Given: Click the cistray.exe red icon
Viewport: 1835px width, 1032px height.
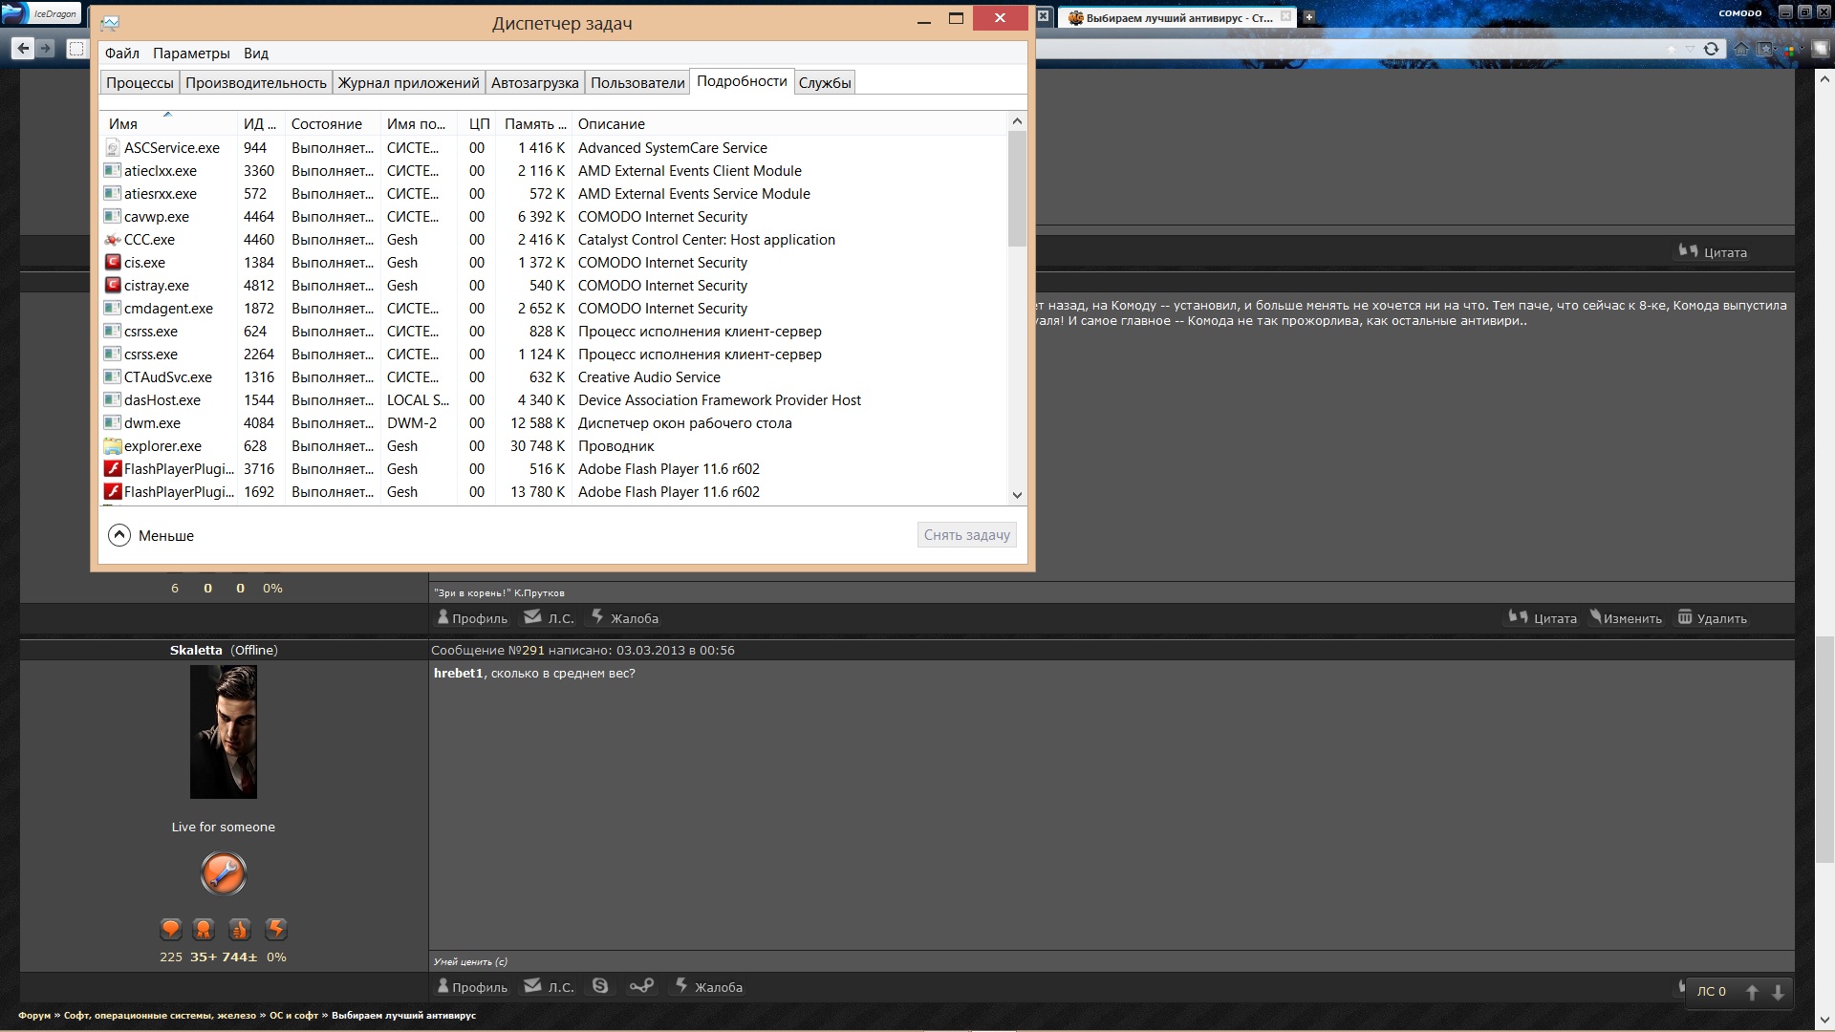Looking at the screenshot, I should point(113,285).
